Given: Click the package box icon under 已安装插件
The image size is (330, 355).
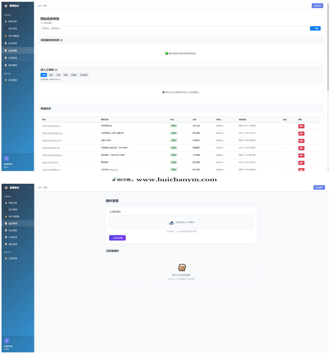Looking at the screenshot, I should coord(182,267).
